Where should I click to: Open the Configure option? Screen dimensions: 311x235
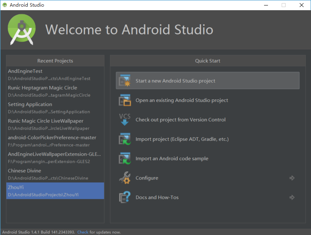click(x=207, y=178)
